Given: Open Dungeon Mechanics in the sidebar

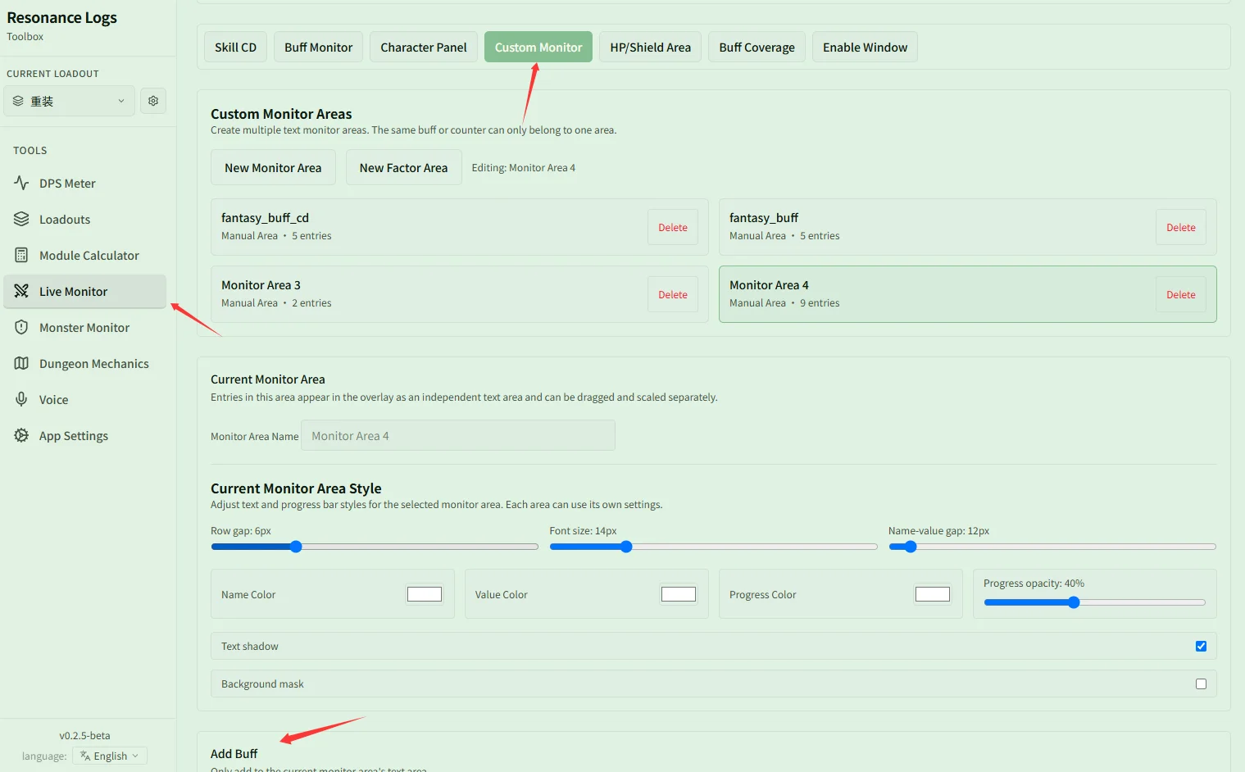Looking at the screenshot, I should point(84,363).
